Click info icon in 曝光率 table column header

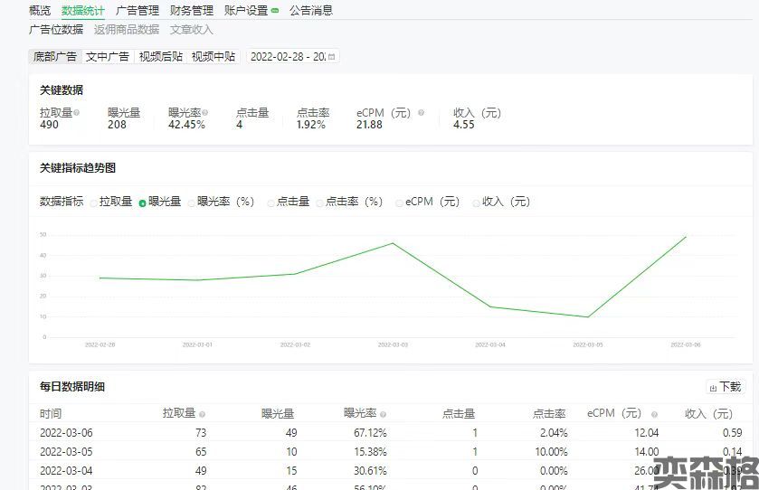click(383, 414)
